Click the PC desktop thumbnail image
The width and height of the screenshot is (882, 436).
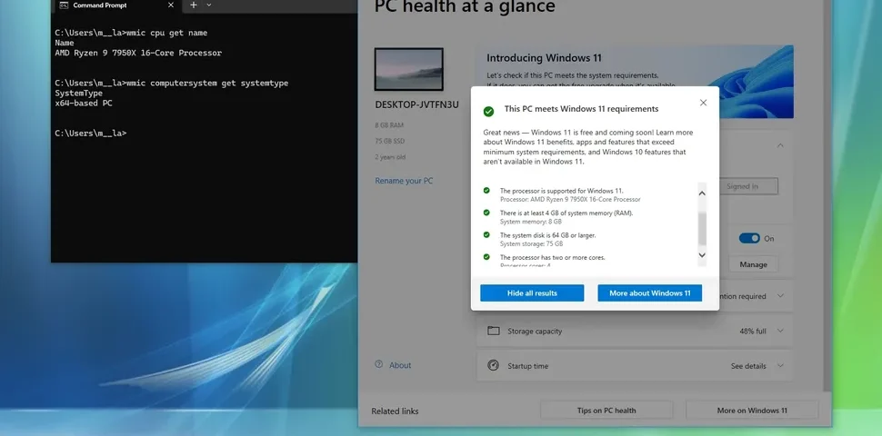coord(409,69)
